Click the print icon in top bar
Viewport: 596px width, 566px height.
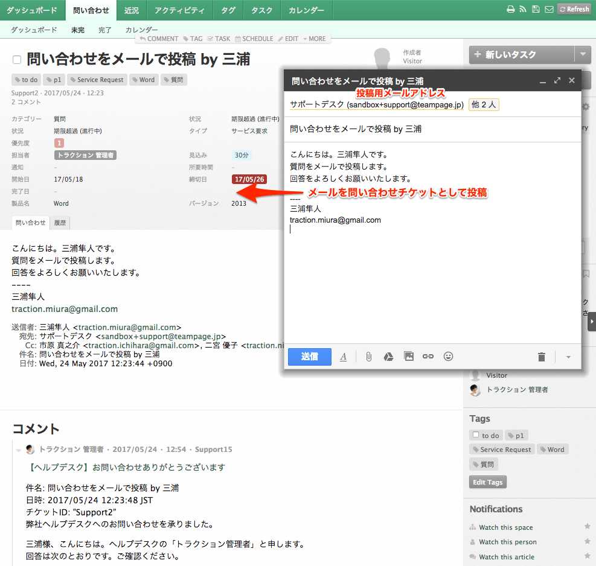tap(510, 10)
